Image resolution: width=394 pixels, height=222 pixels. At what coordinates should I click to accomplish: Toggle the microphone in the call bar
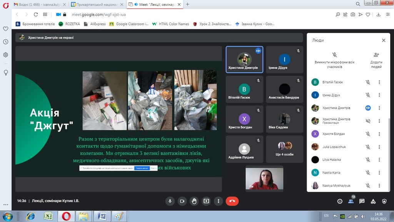coord(170,201)
